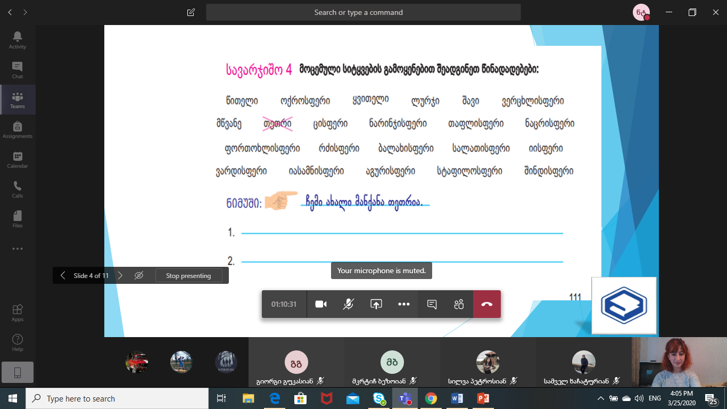The width and height of the screenshot is (727, 409).
Task: Open the share tray in the call bar
Action: pyautogui.click(x=376, y=304)
